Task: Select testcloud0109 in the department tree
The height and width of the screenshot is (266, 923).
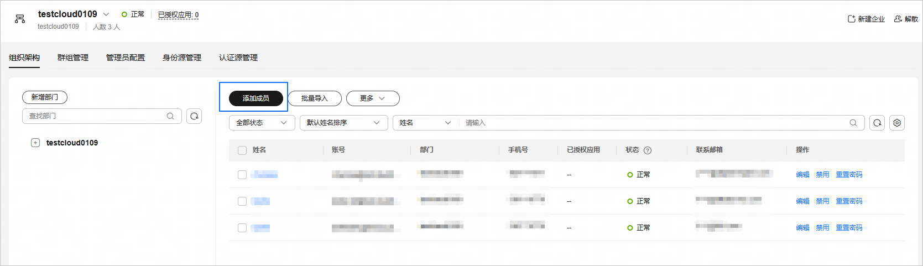Action: tap(72, 143)
